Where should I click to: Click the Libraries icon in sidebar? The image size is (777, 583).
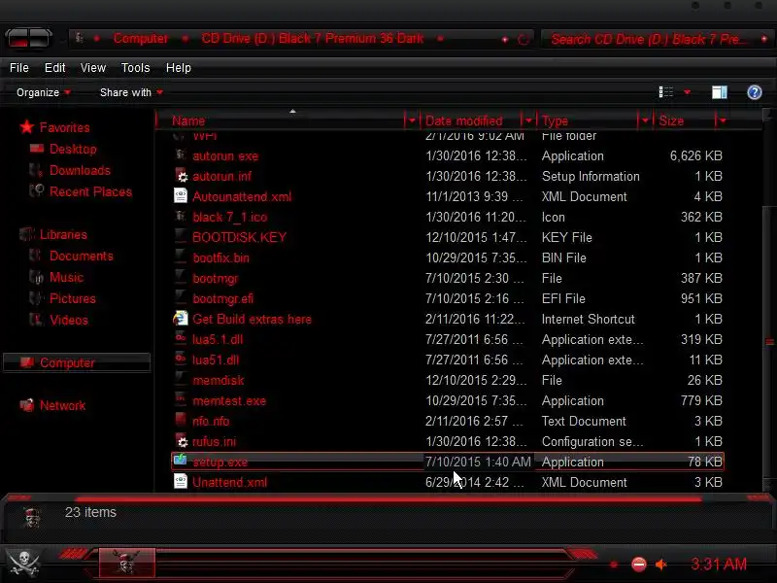click(27, 234)
